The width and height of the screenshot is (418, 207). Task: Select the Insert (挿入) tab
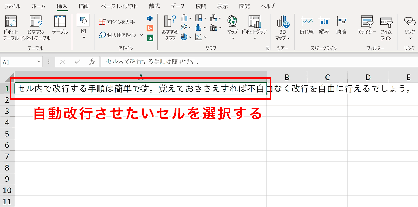coord(62,6)
